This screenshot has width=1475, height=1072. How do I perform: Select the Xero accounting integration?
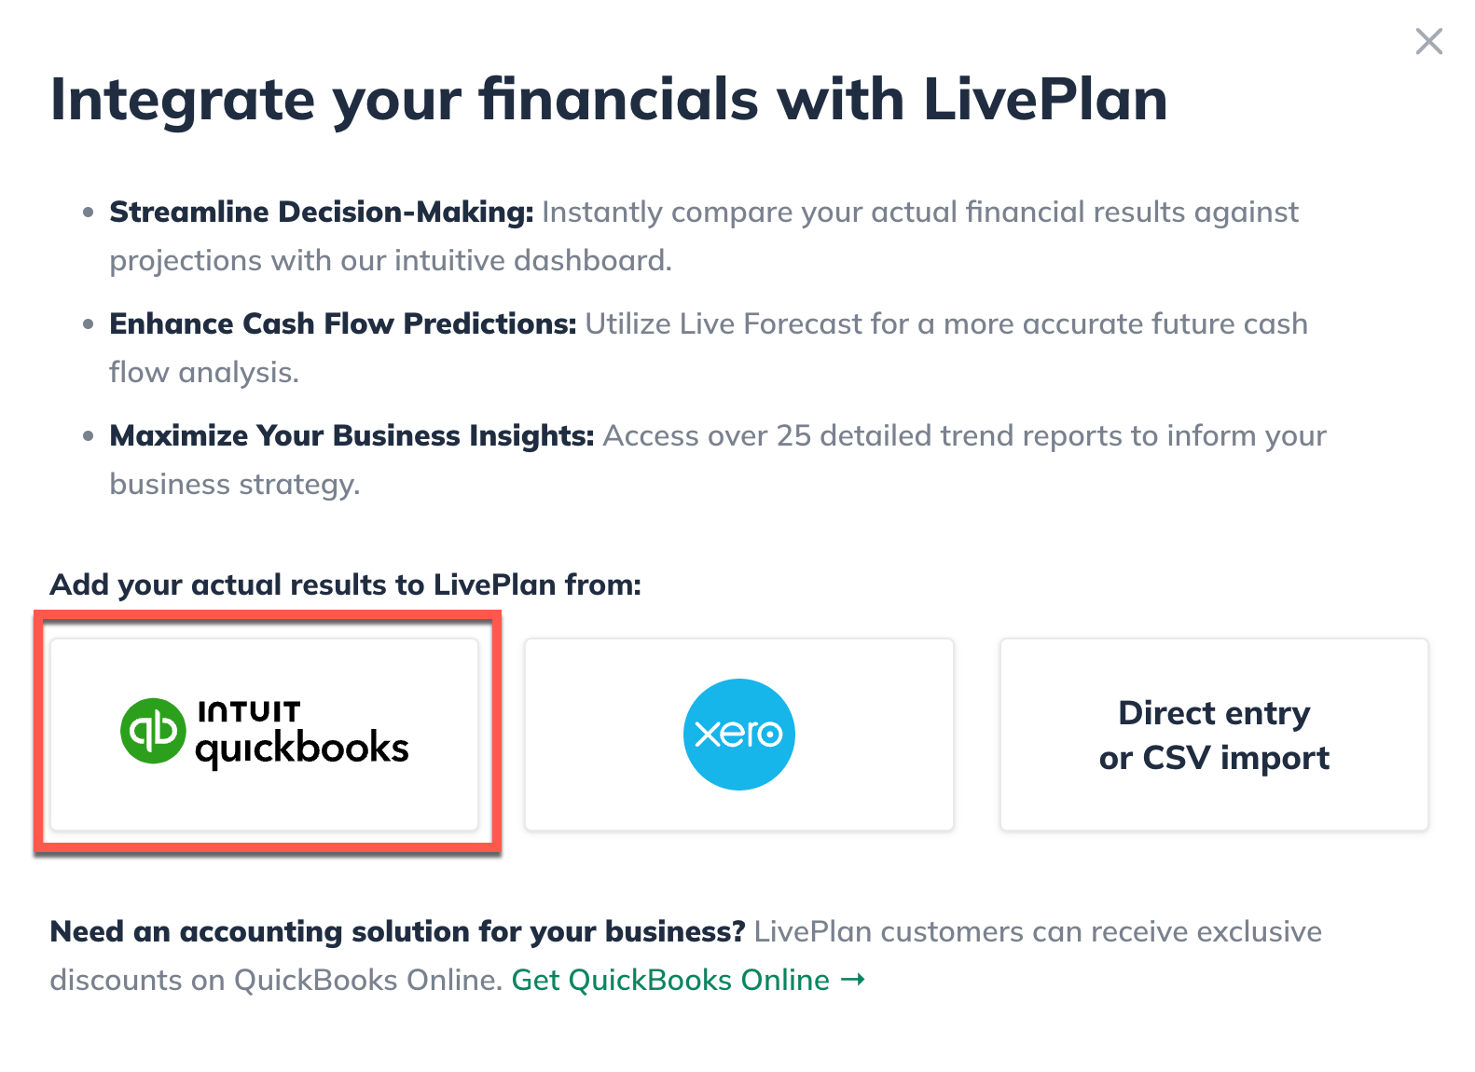(x=739, y=734)
